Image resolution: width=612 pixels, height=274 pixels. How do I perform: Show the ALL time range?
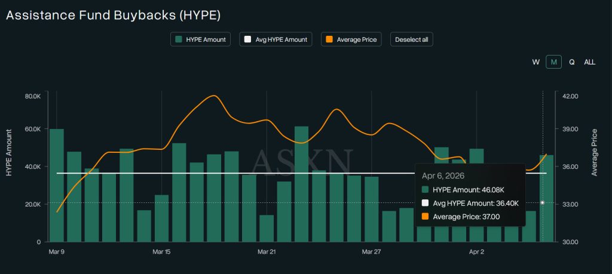(589, 62)
